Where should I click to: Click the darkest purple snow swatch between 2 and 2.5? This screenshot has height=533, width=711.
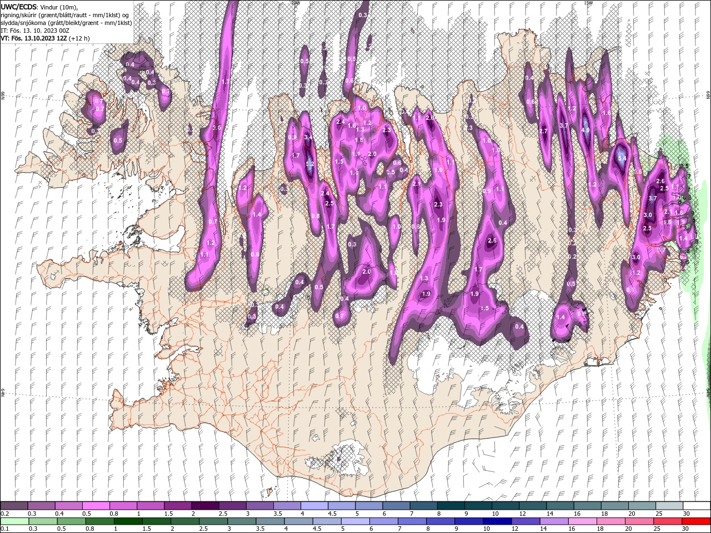pyautogui.click(x=205, y=506)
